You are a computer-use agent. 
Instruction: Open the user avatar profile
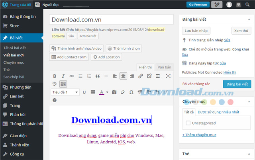[x=229, y=4]
